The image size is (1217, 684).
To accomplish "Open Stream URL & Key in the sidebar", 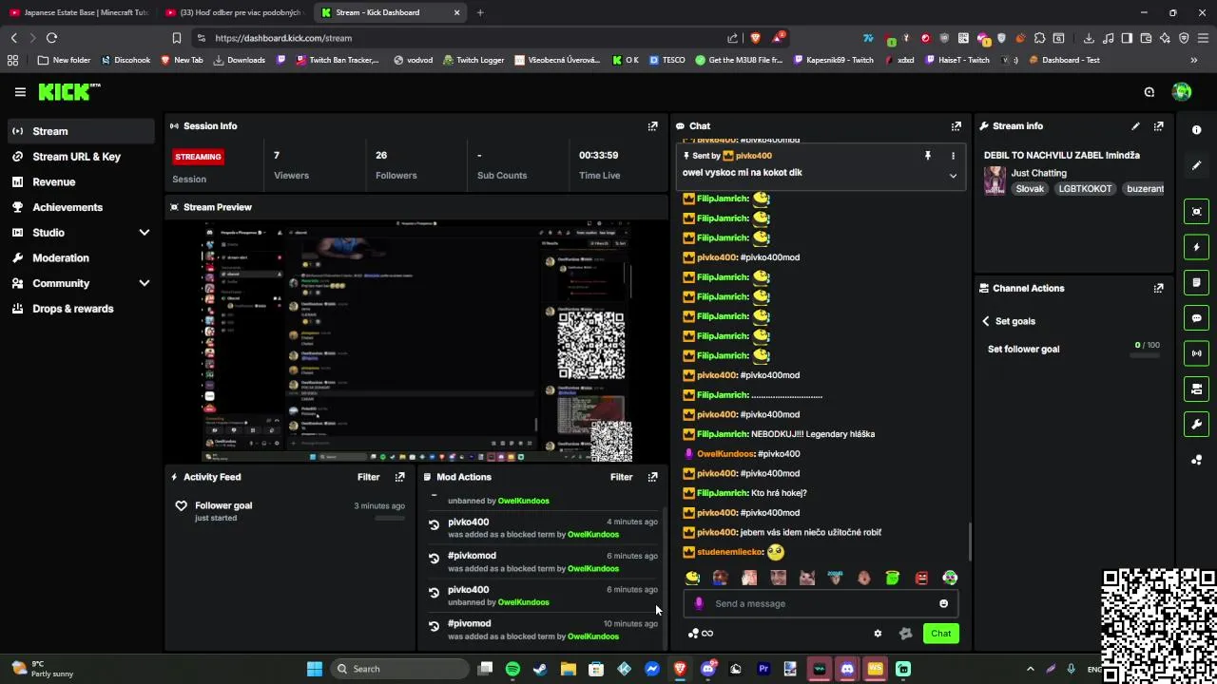I will tap(81, 157).
